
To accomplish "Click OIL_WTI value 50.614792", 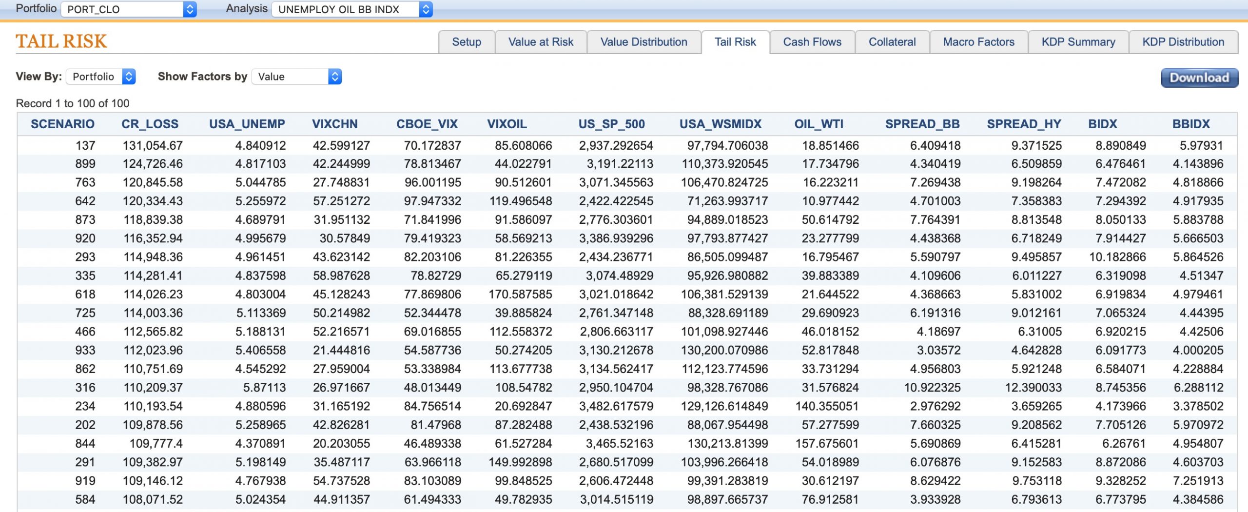I will point(830,220).
